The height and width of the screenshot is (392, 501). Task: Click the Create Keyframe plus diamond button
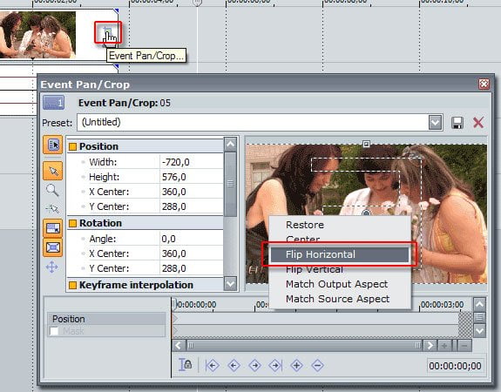(296, 365)
